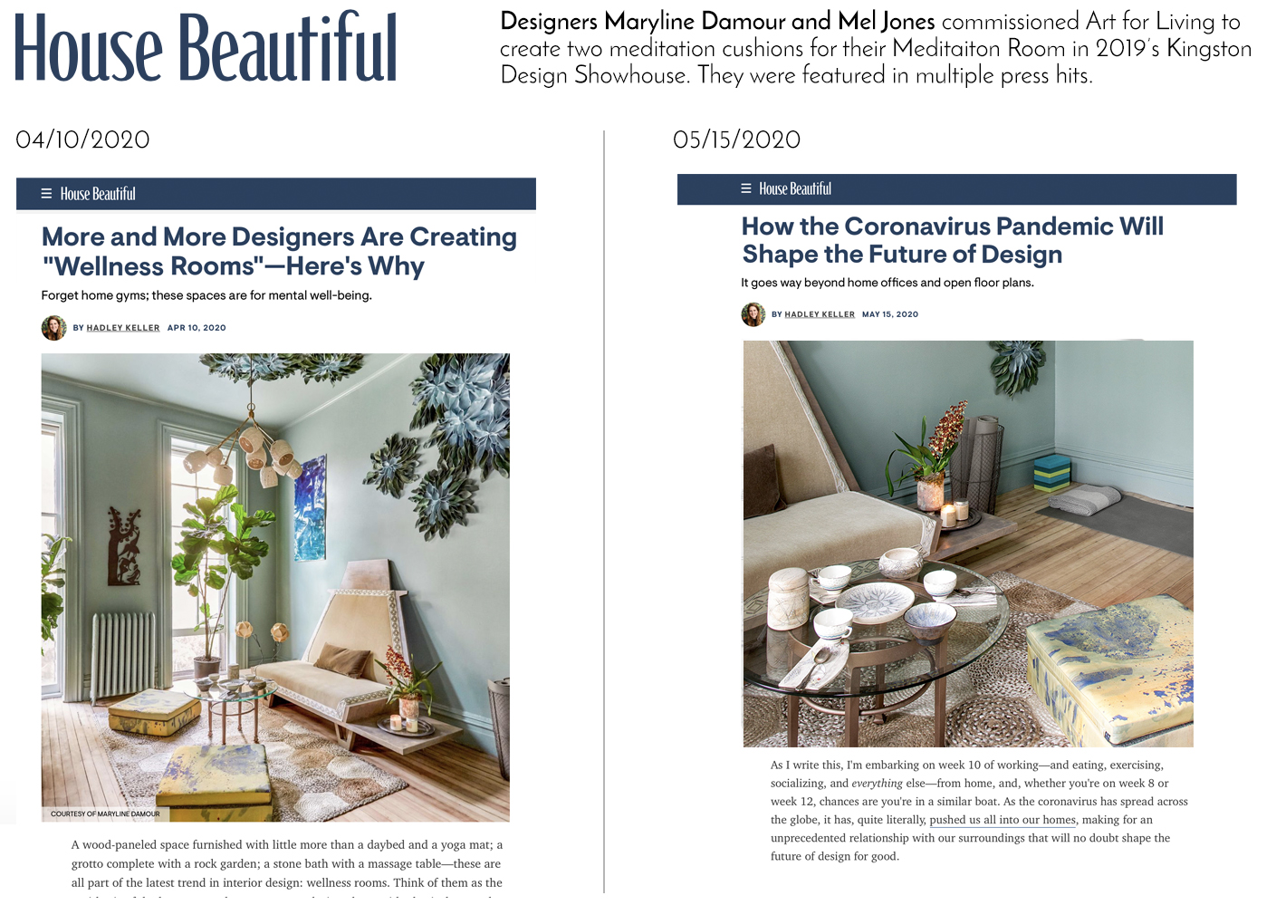Click House Beautiful logo in left navy bar
The image size is (1276, 905).
coord(98,194)
